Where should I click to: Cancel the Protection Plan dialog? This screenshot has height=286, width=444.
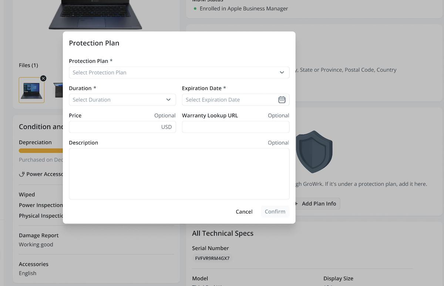click(x=244, y=211)
